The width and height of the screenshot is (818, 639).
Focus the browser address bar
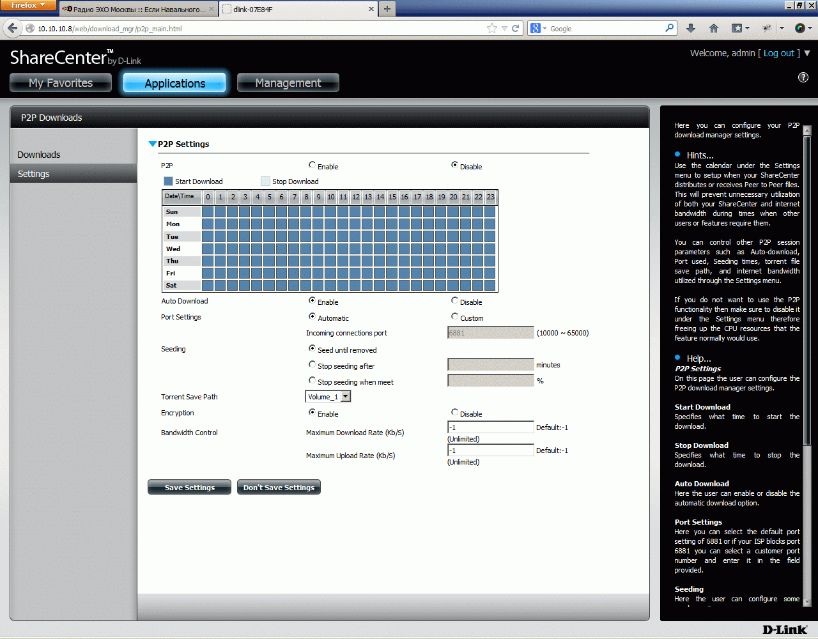[x=261, y=28]
